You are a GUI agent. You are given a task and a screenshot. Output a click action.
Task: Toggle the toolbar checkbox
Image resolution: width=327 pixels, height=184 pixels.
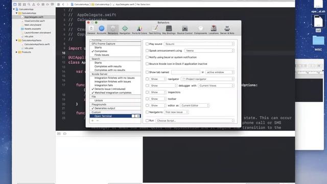(147, 99)
